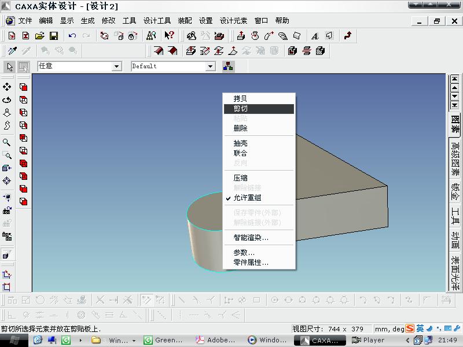Image resolution: width=463 pixels, height=347 pixels.
Task: Choose 删除 from the context menu
Action: pos(259,128)
